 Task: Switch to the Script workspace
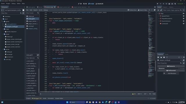[x=91, y=4]
